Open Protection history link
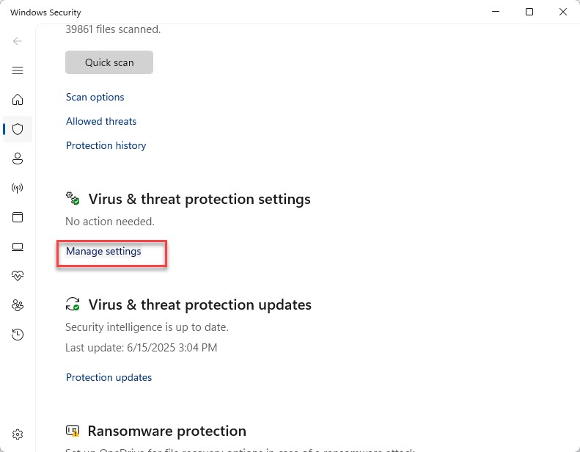The height and width of the screenshot is (452, 580). (x=106, y=145)
